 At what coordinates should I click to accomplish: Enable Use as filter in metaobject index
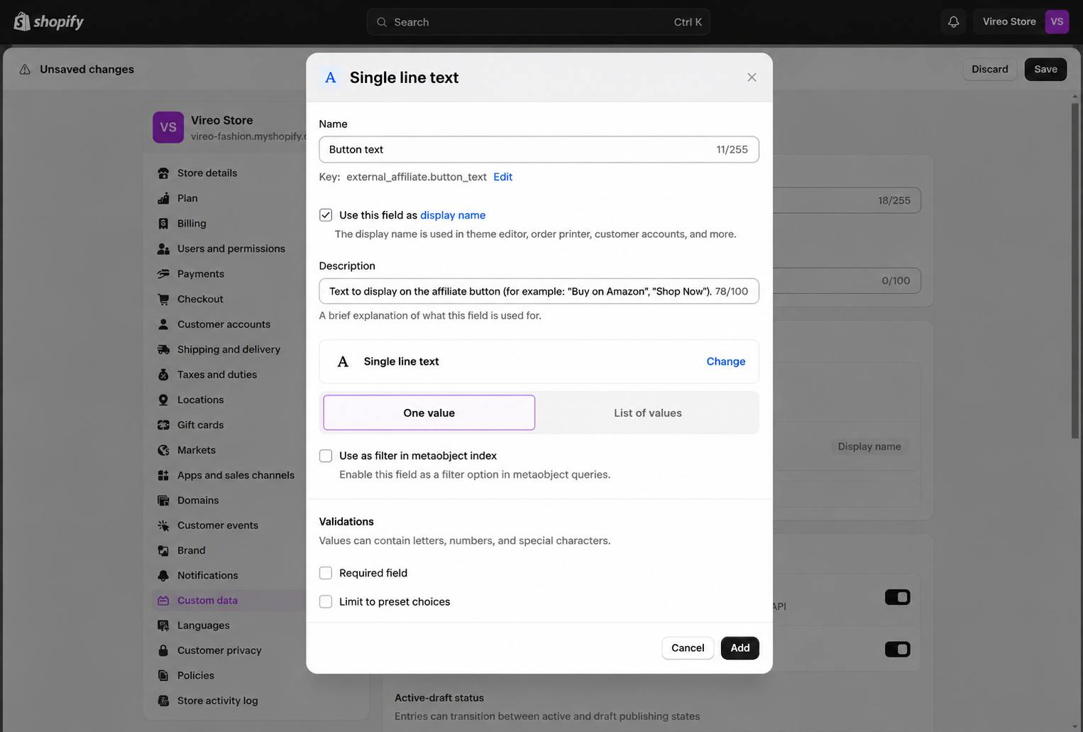click(x=326, y=456)
